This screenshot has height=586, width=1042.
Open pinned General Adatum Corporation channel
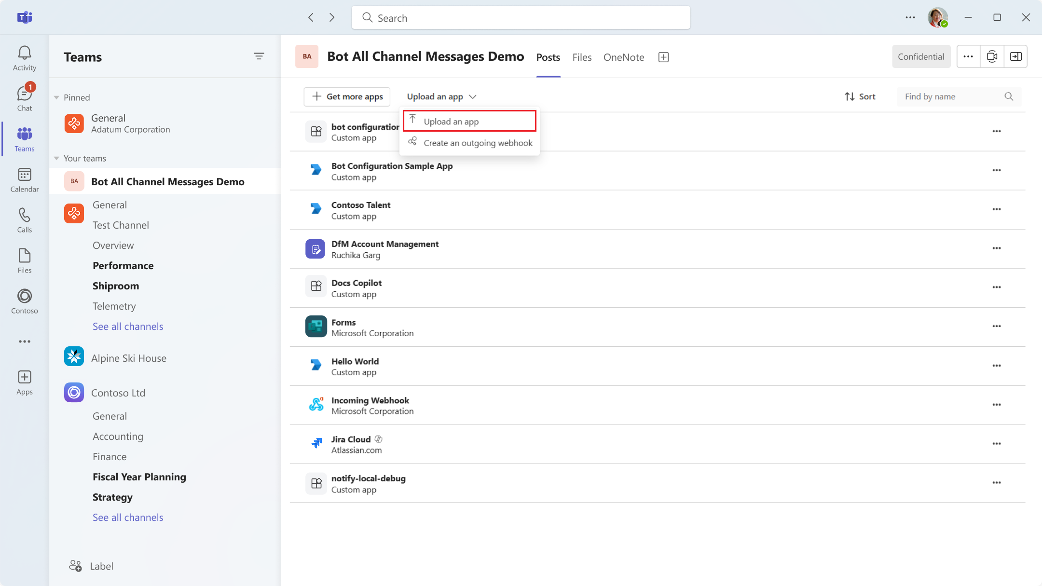pos(165,123)
